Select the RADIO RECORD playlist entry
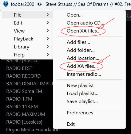The width and height of the screenshot is (131, 134). [23, 76]
